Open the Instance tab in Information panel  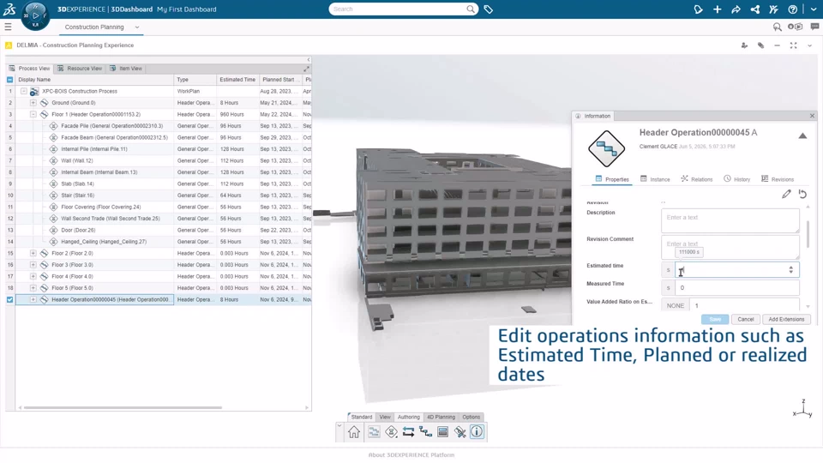coord(655,179)
